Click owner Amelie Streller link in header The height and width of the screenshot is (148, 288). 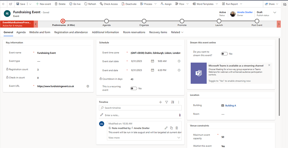[245, 12]
